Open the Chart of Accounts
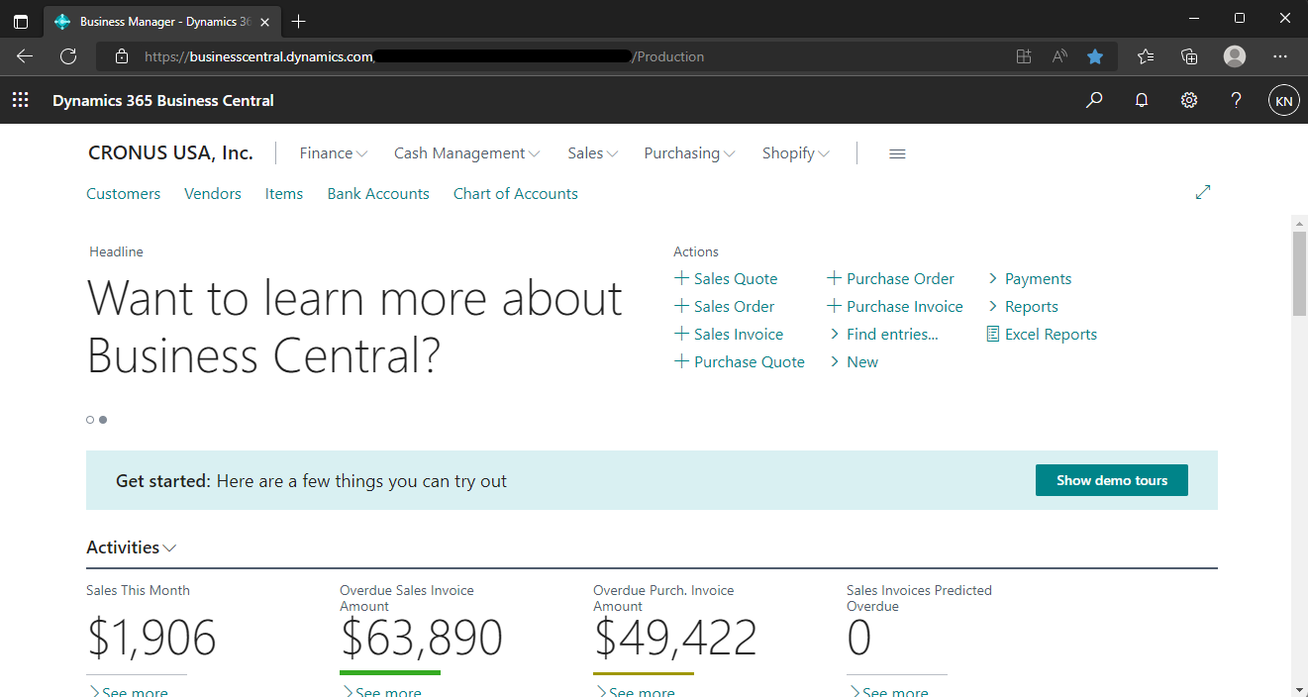The image size is (1308, 697). point(516,194)
